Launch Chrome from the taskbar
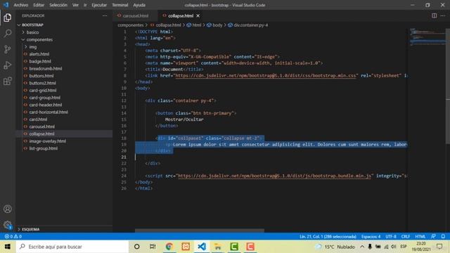Screen dimensions: 450x253 169,247
